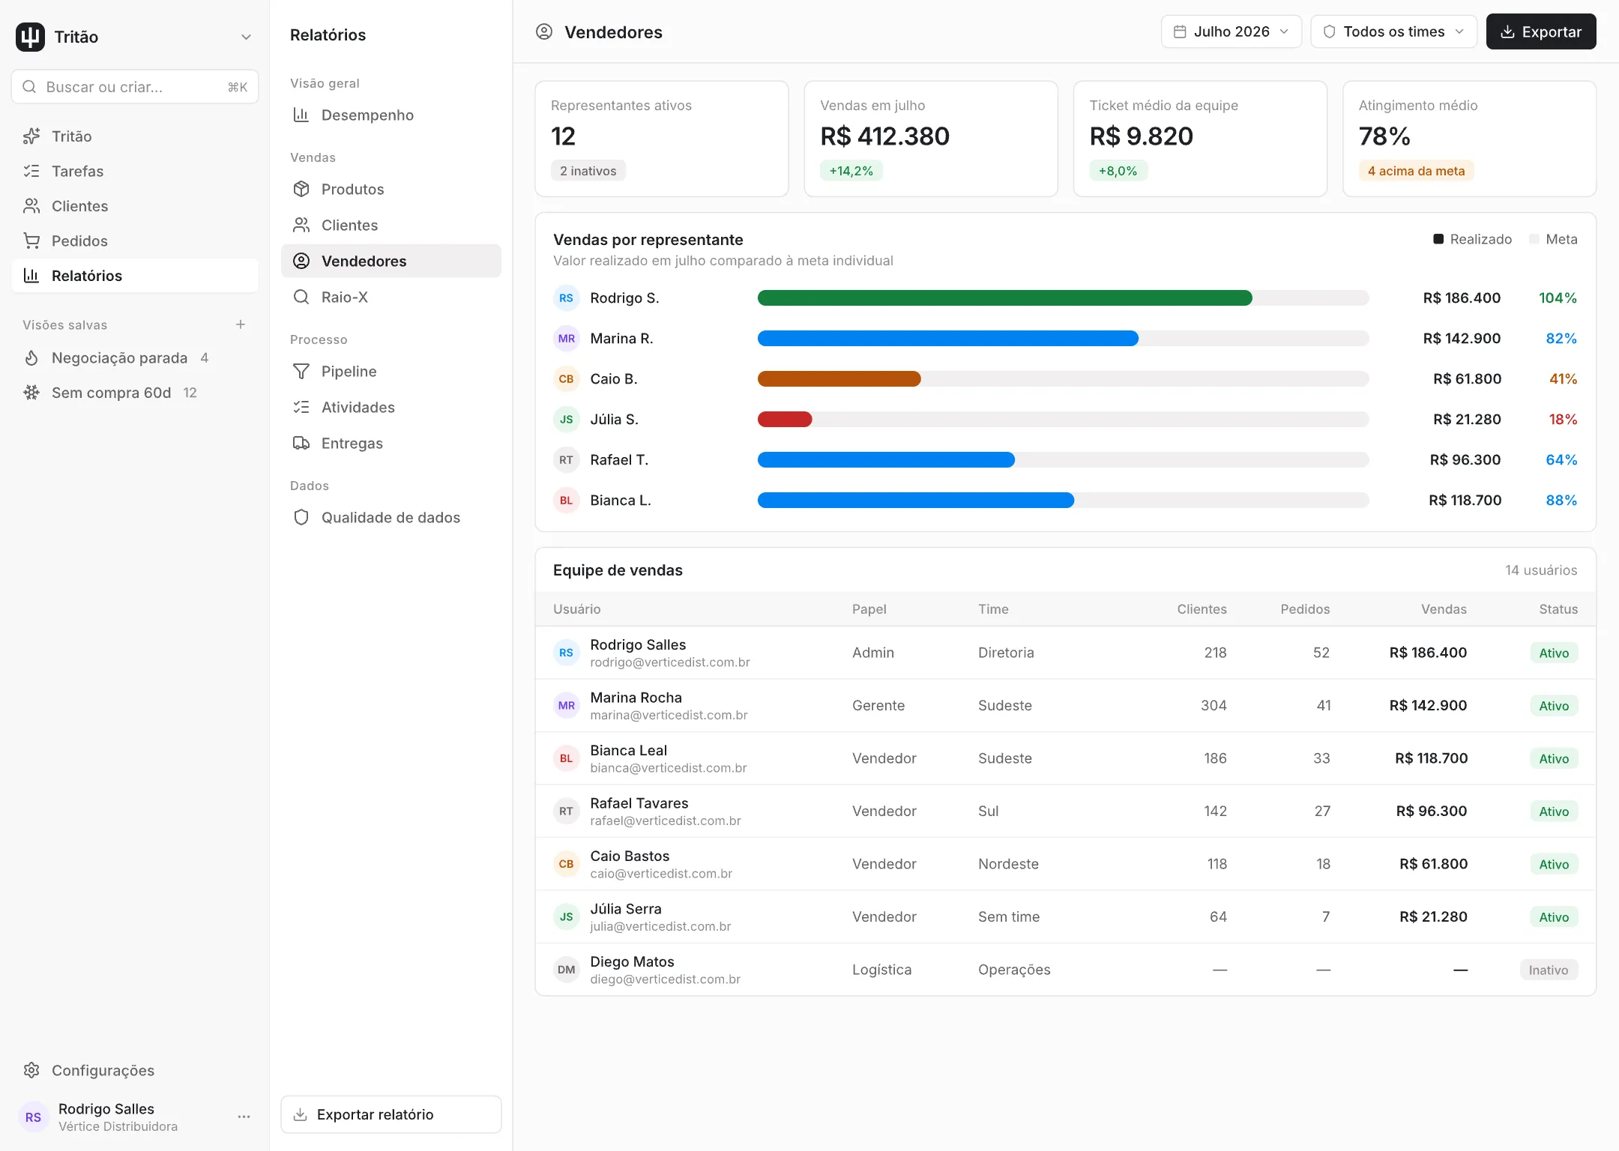The image size is (1619, 1151).
Task: Click the plus icon beside Visões salvas
Action: [x=241, y=324]
